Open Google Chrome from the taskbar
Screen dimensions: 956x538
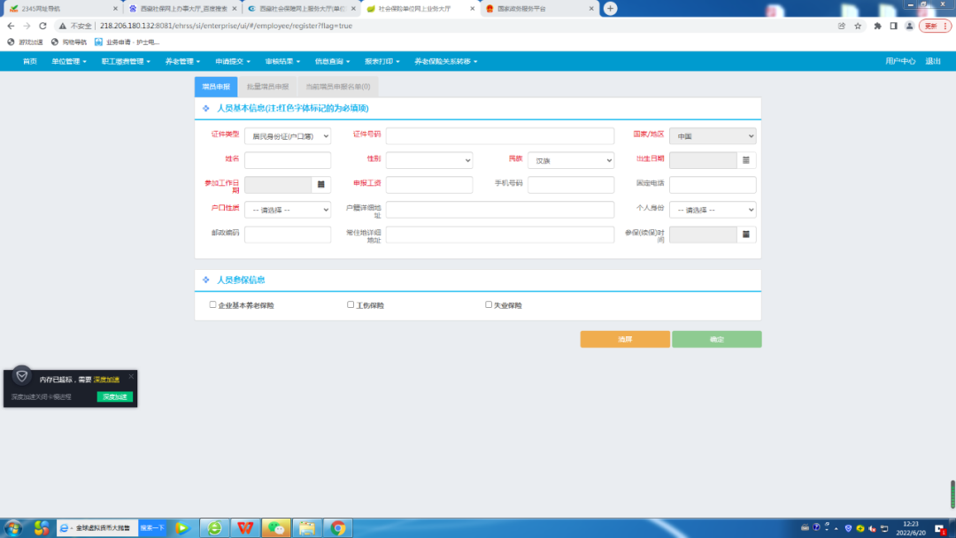pos(338,527)
